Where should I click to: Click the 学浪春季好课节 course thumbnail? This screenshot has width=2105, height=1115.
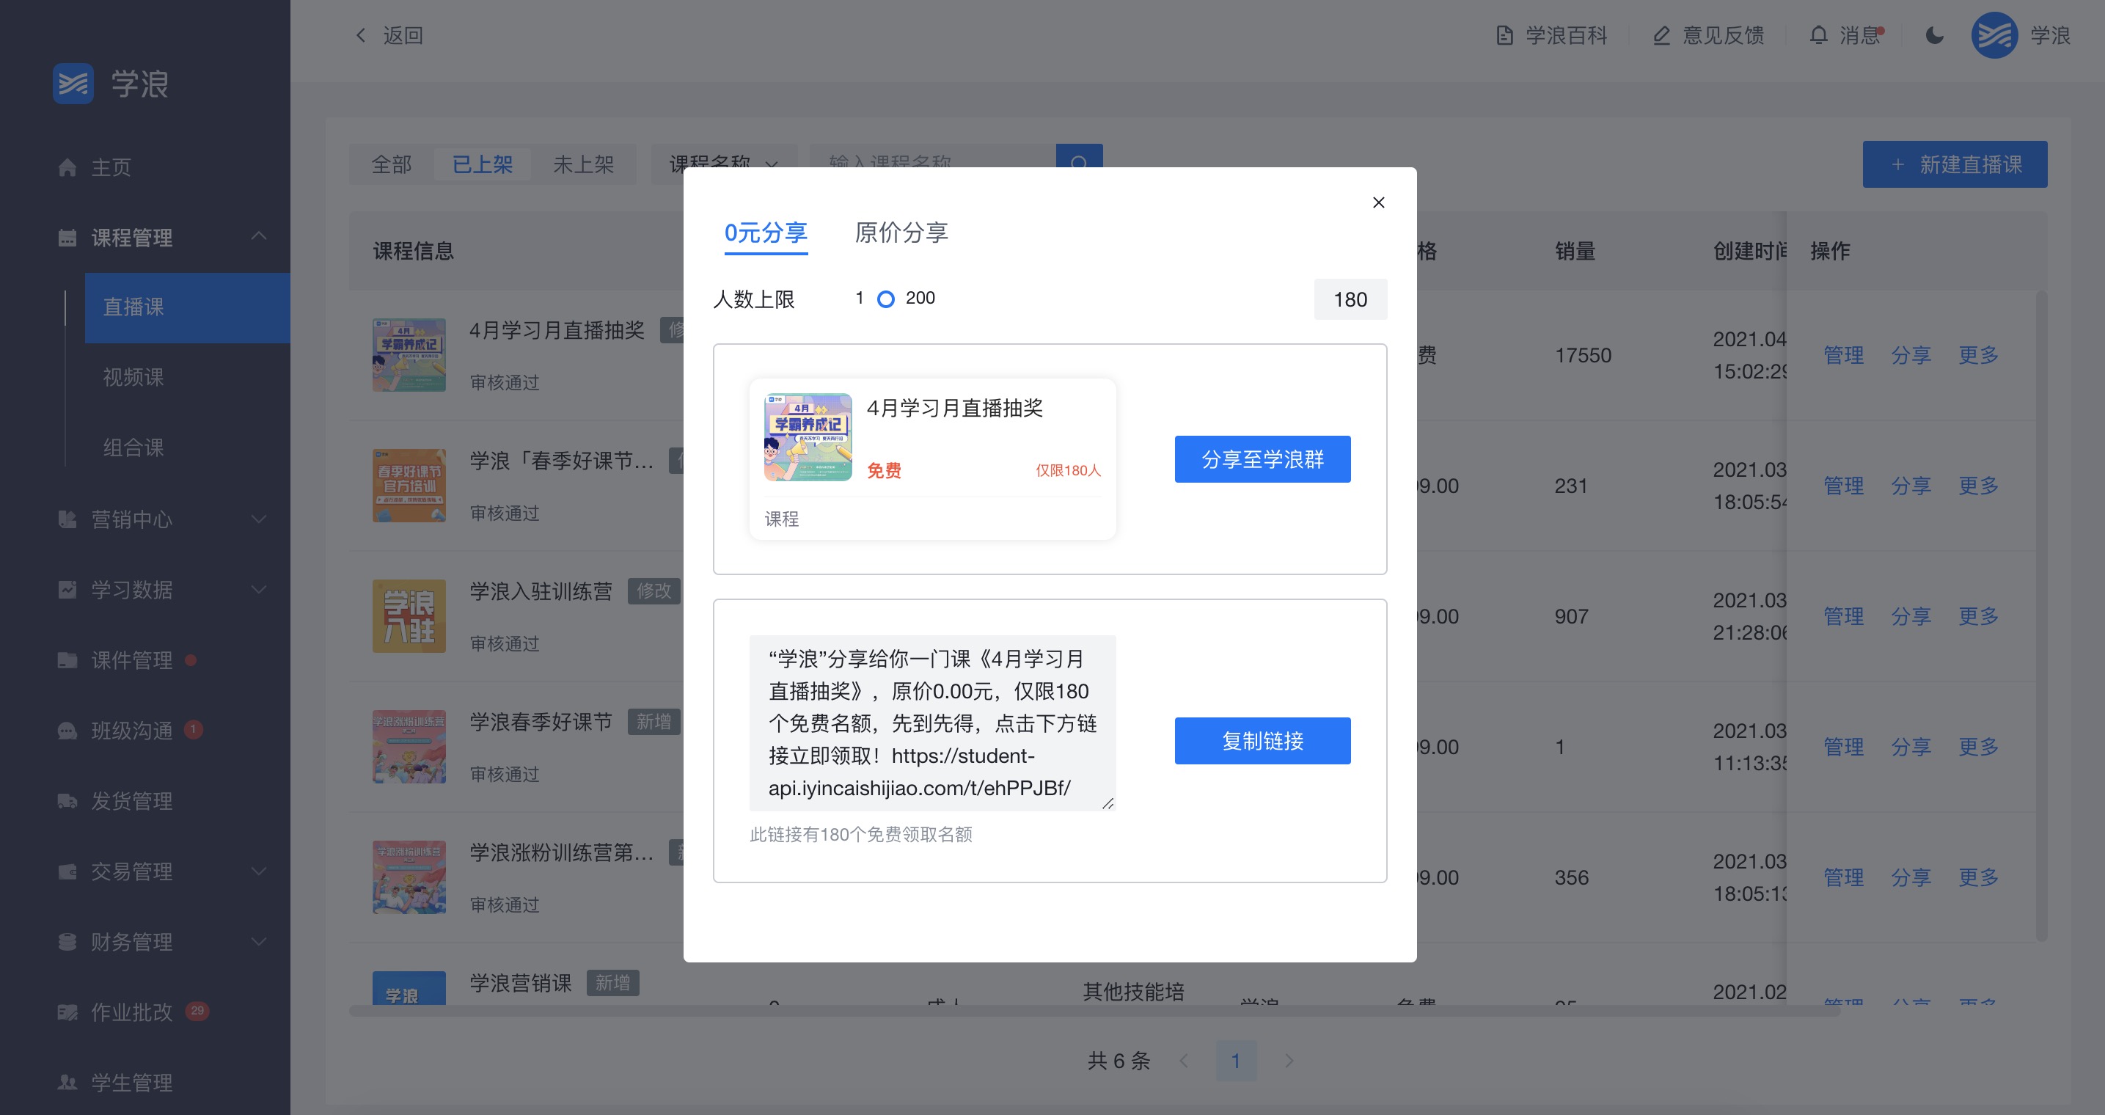409,746
